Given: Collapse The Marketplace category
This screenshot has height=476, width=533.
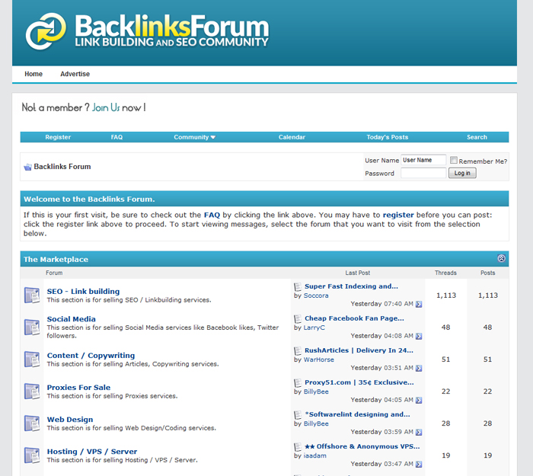Looking at the screenshot, I should coord(501,258).
